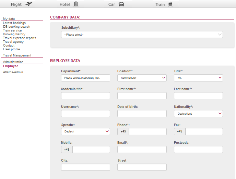Click the City input field
Viewport: 236px width, 179px height.
pos(85,167)
